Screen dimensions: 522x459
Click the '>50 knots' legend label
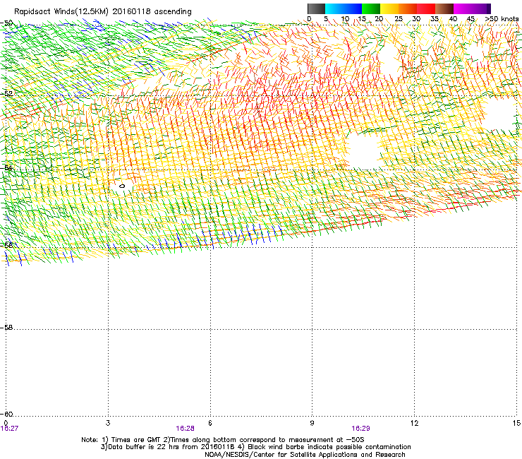click(502, 18)
